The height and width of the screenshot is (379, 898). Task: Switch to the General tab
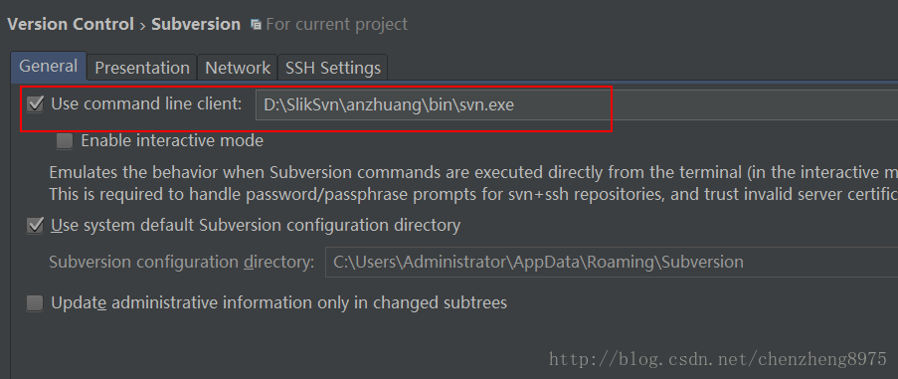coord(49,67)
